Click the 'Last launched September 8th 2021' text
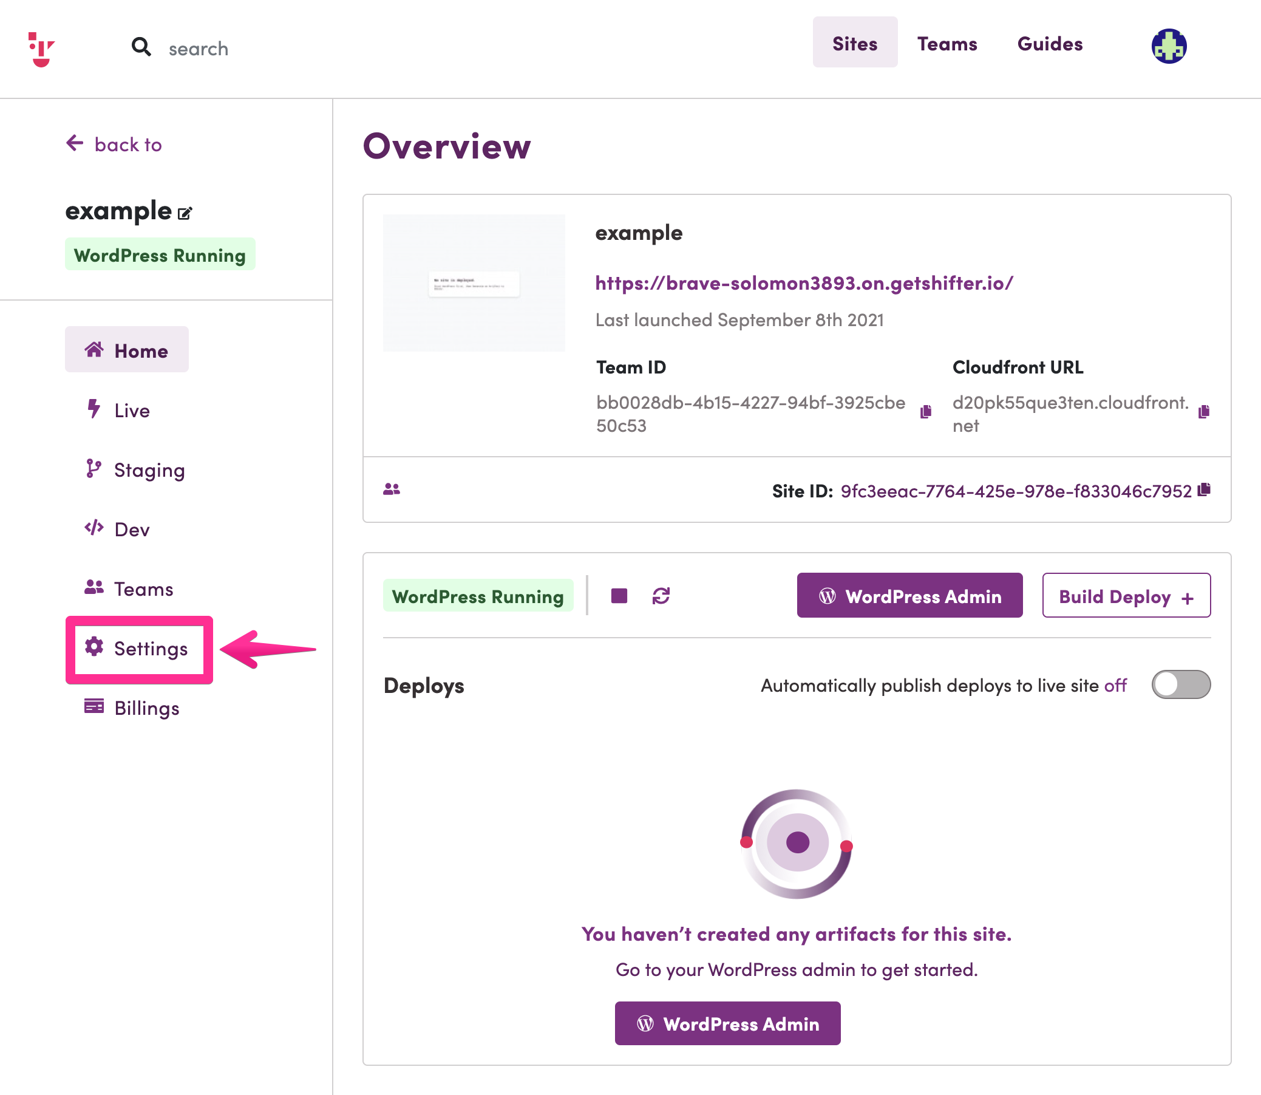 739,319
